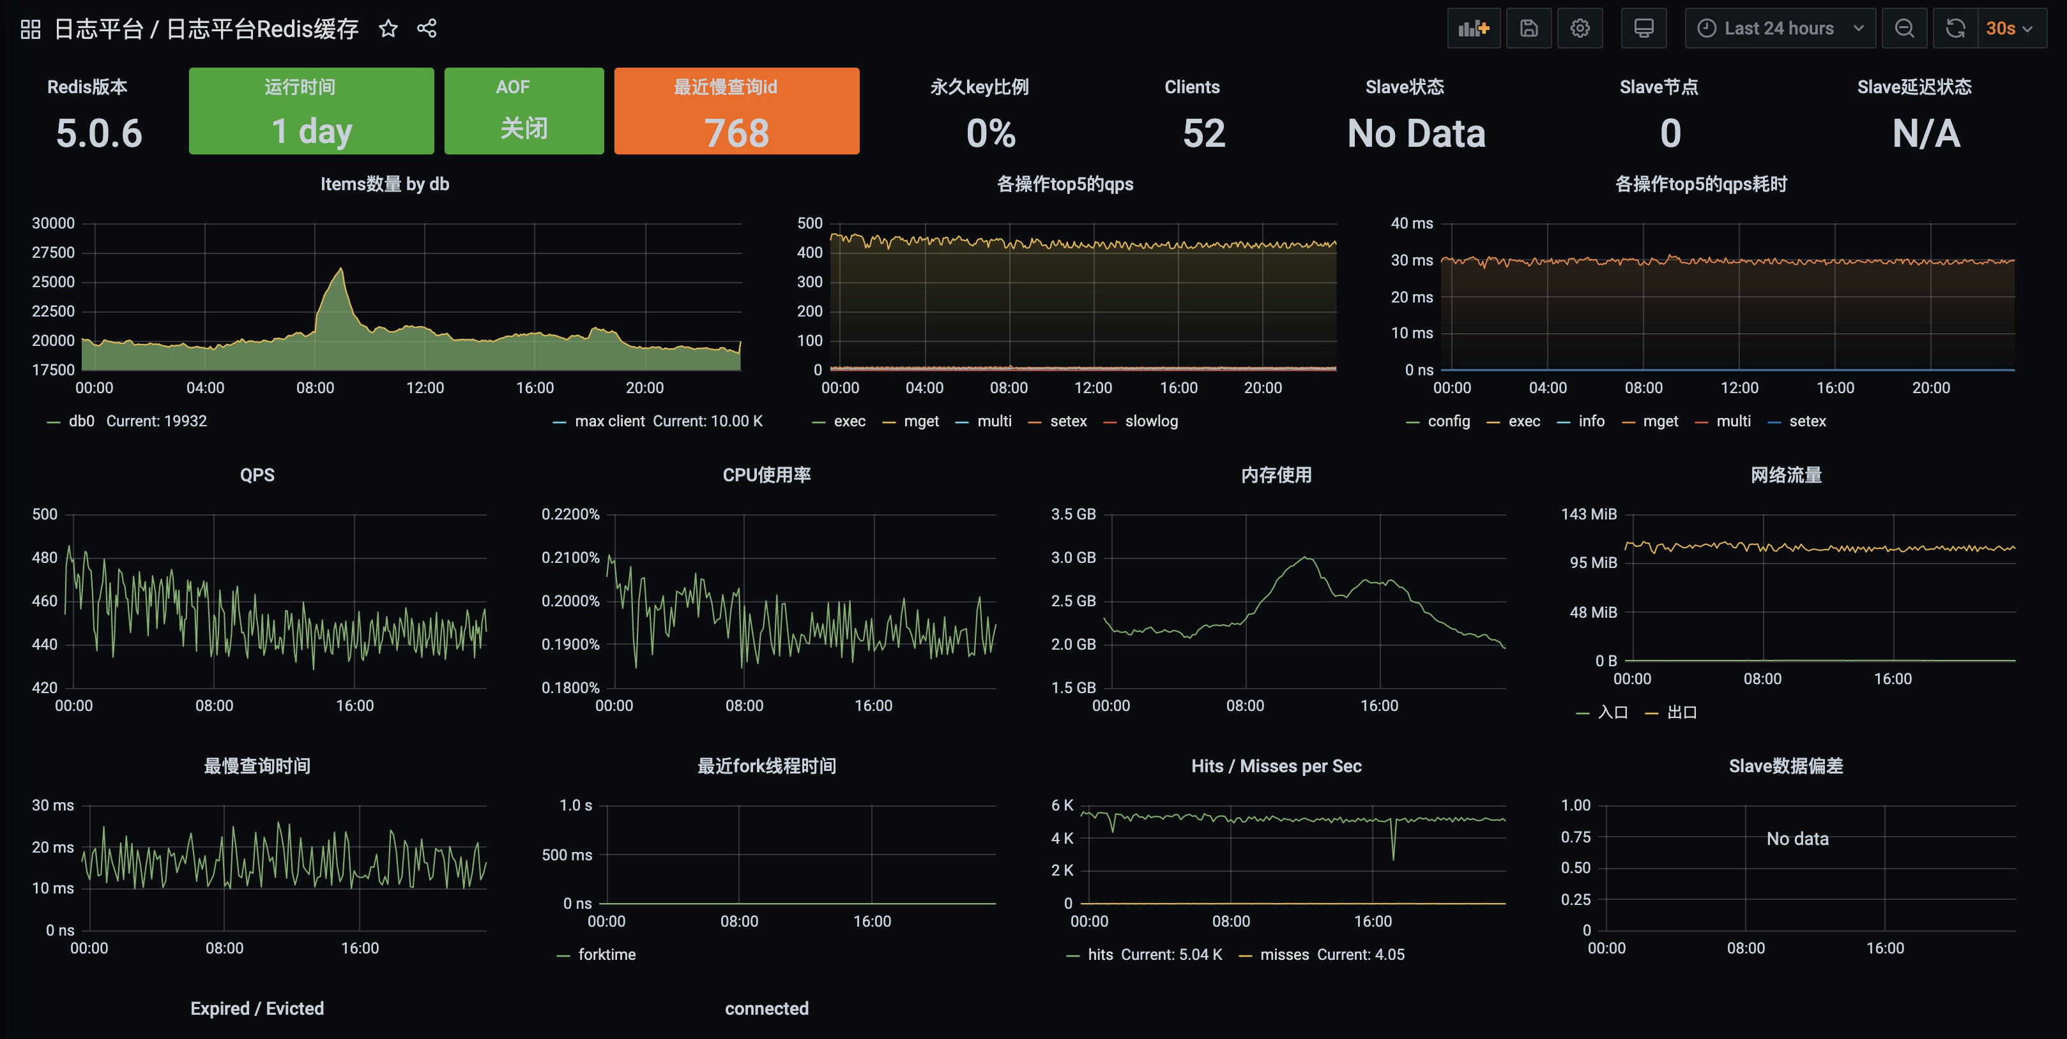Screen dimensions: 2067x1039
Task: Open the CPU使用率 panel title menu
Action: (767, 475)
